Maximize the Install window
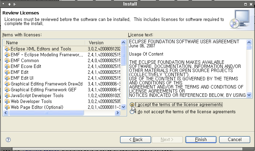This screenshot has height=151, width=255. pos(246,4)
